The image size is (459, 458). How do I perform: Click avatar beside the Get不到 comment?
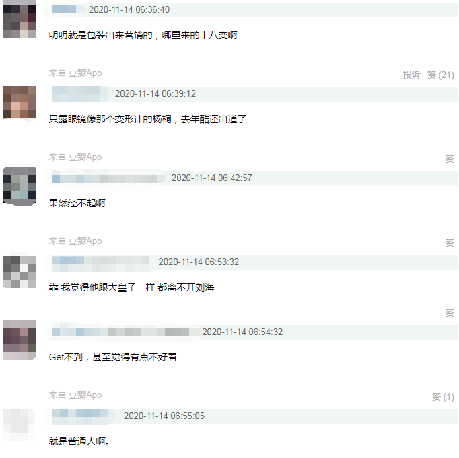(20, 340)
